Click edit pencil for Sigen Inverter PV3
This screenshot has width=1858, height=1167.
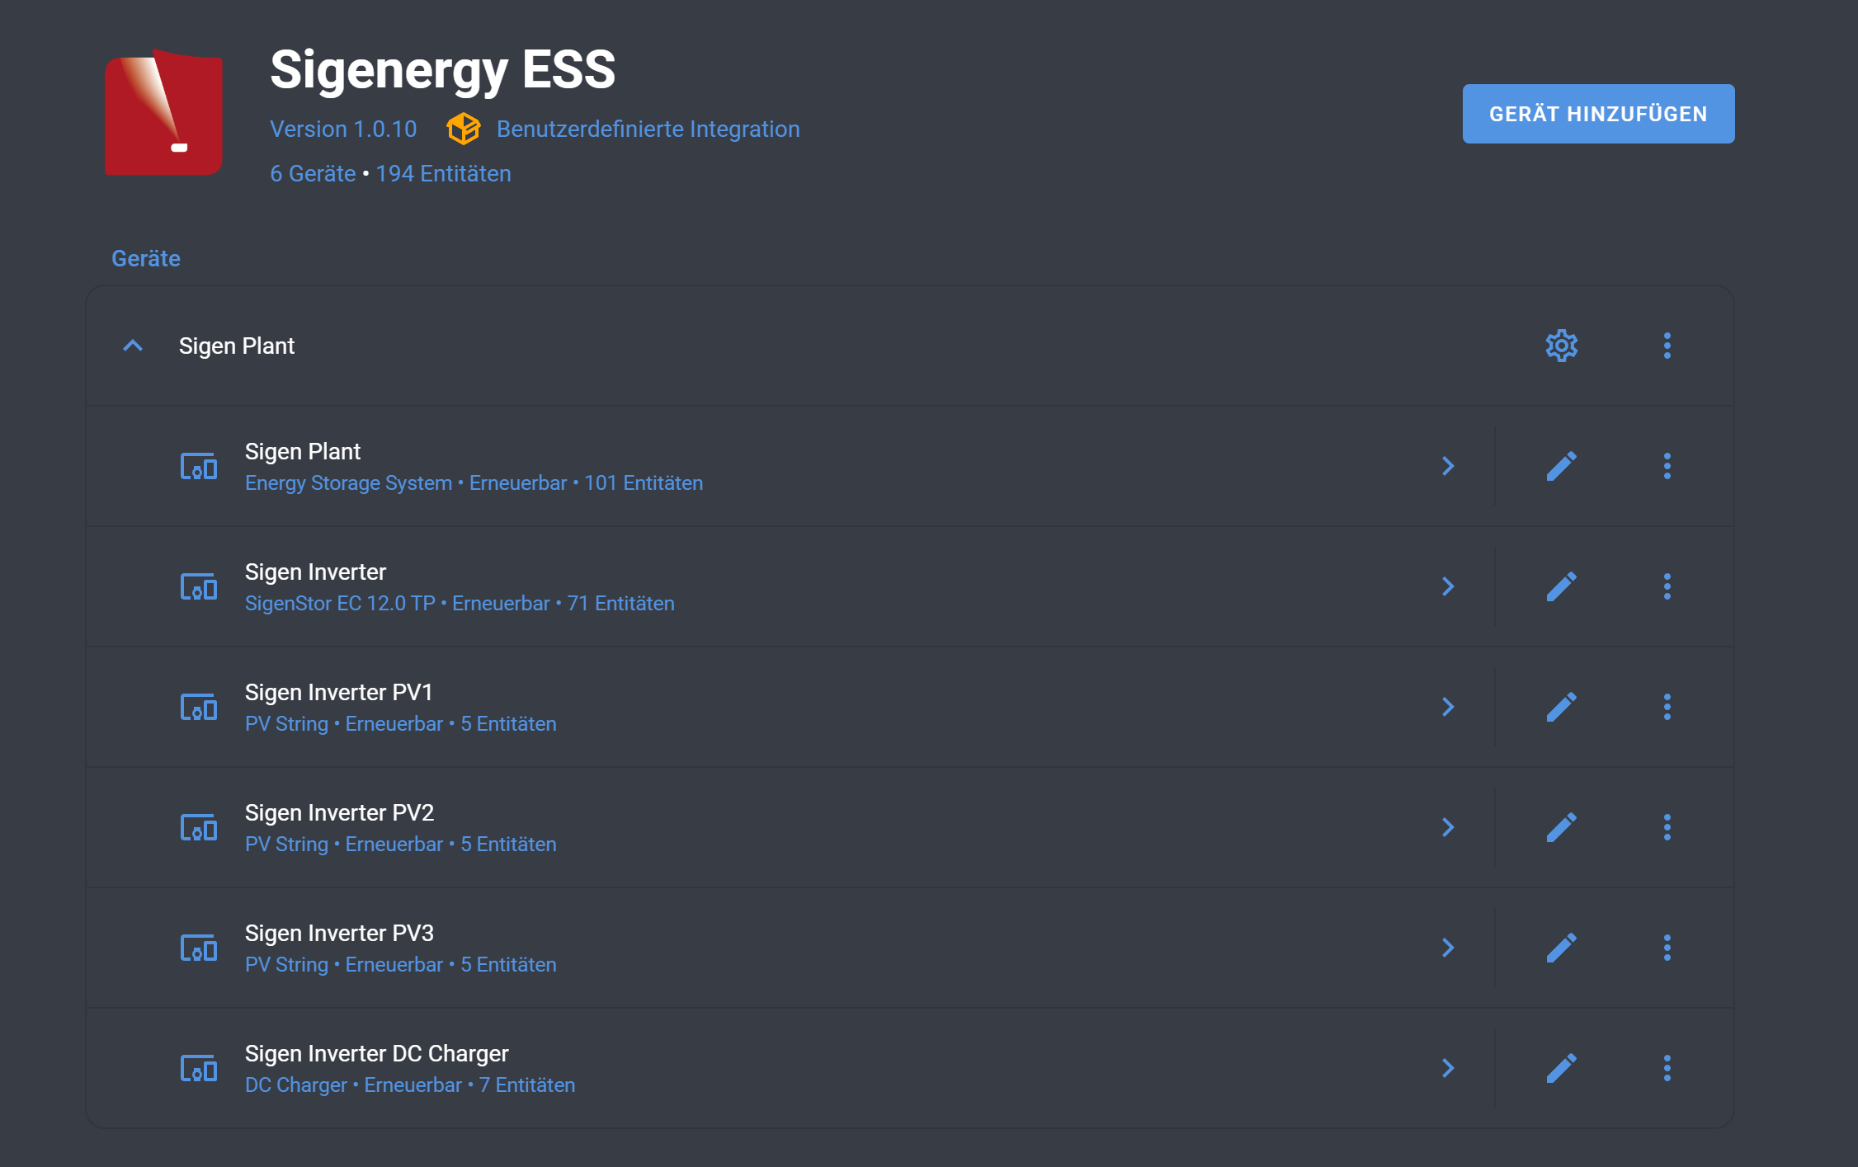tap(1561, 948)
